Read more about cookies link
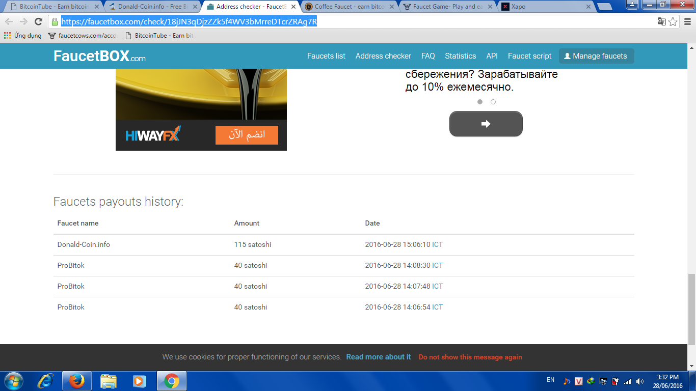The width and height of the screenshot is (696, 391). pos(379,357)
